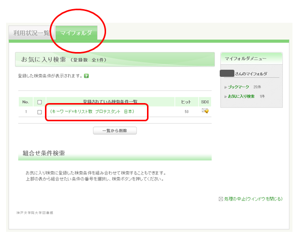Open ブックマーク 25件 link in sidebar
The width and height of the screenshot is (296, 240).
238,87
